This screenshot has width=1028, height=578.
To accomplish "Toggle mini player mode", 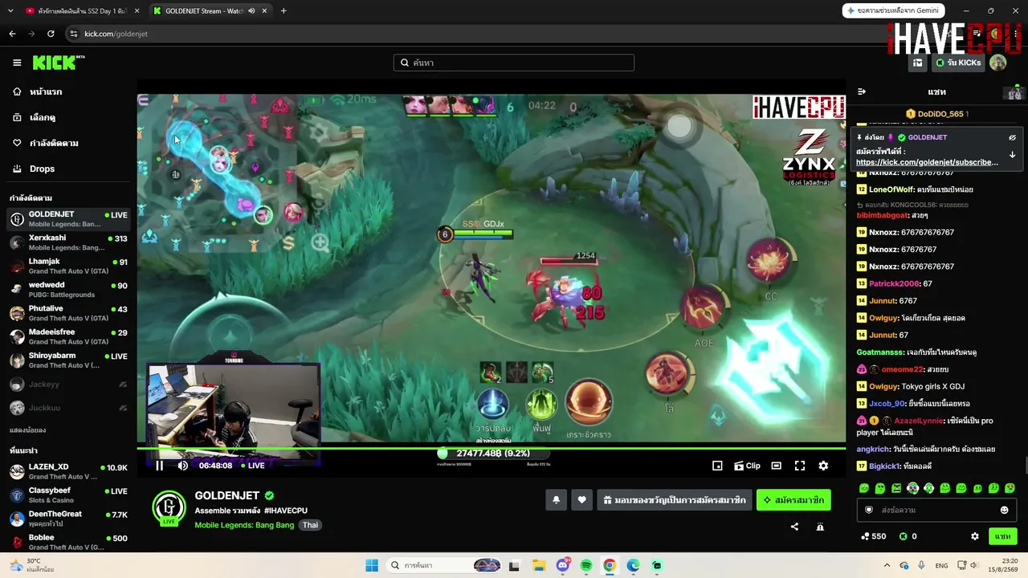I will click(717, 466).
